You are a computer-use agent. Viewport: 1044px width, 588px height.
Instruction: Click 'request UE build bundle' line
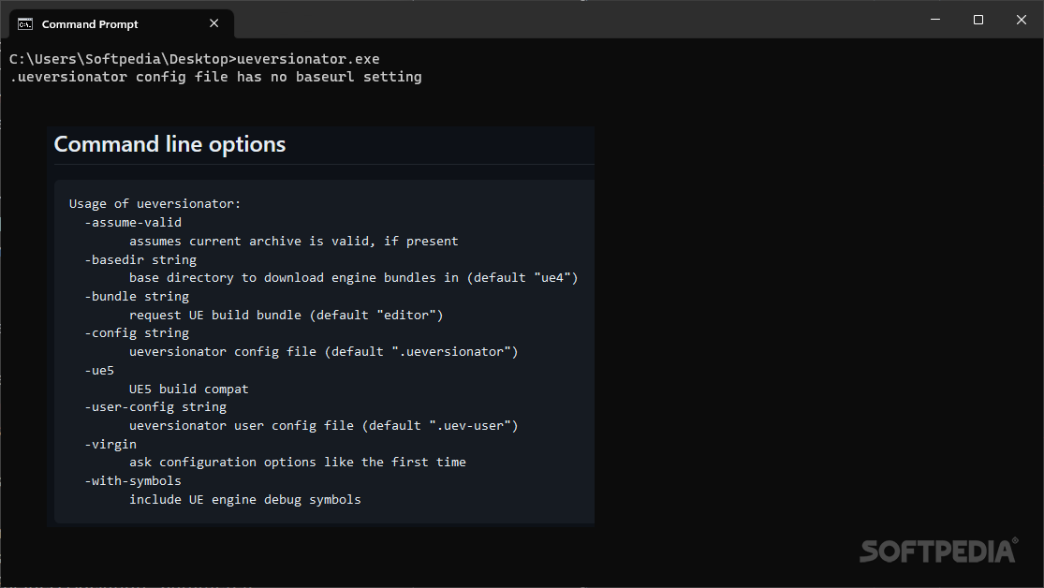pos(287,315)
